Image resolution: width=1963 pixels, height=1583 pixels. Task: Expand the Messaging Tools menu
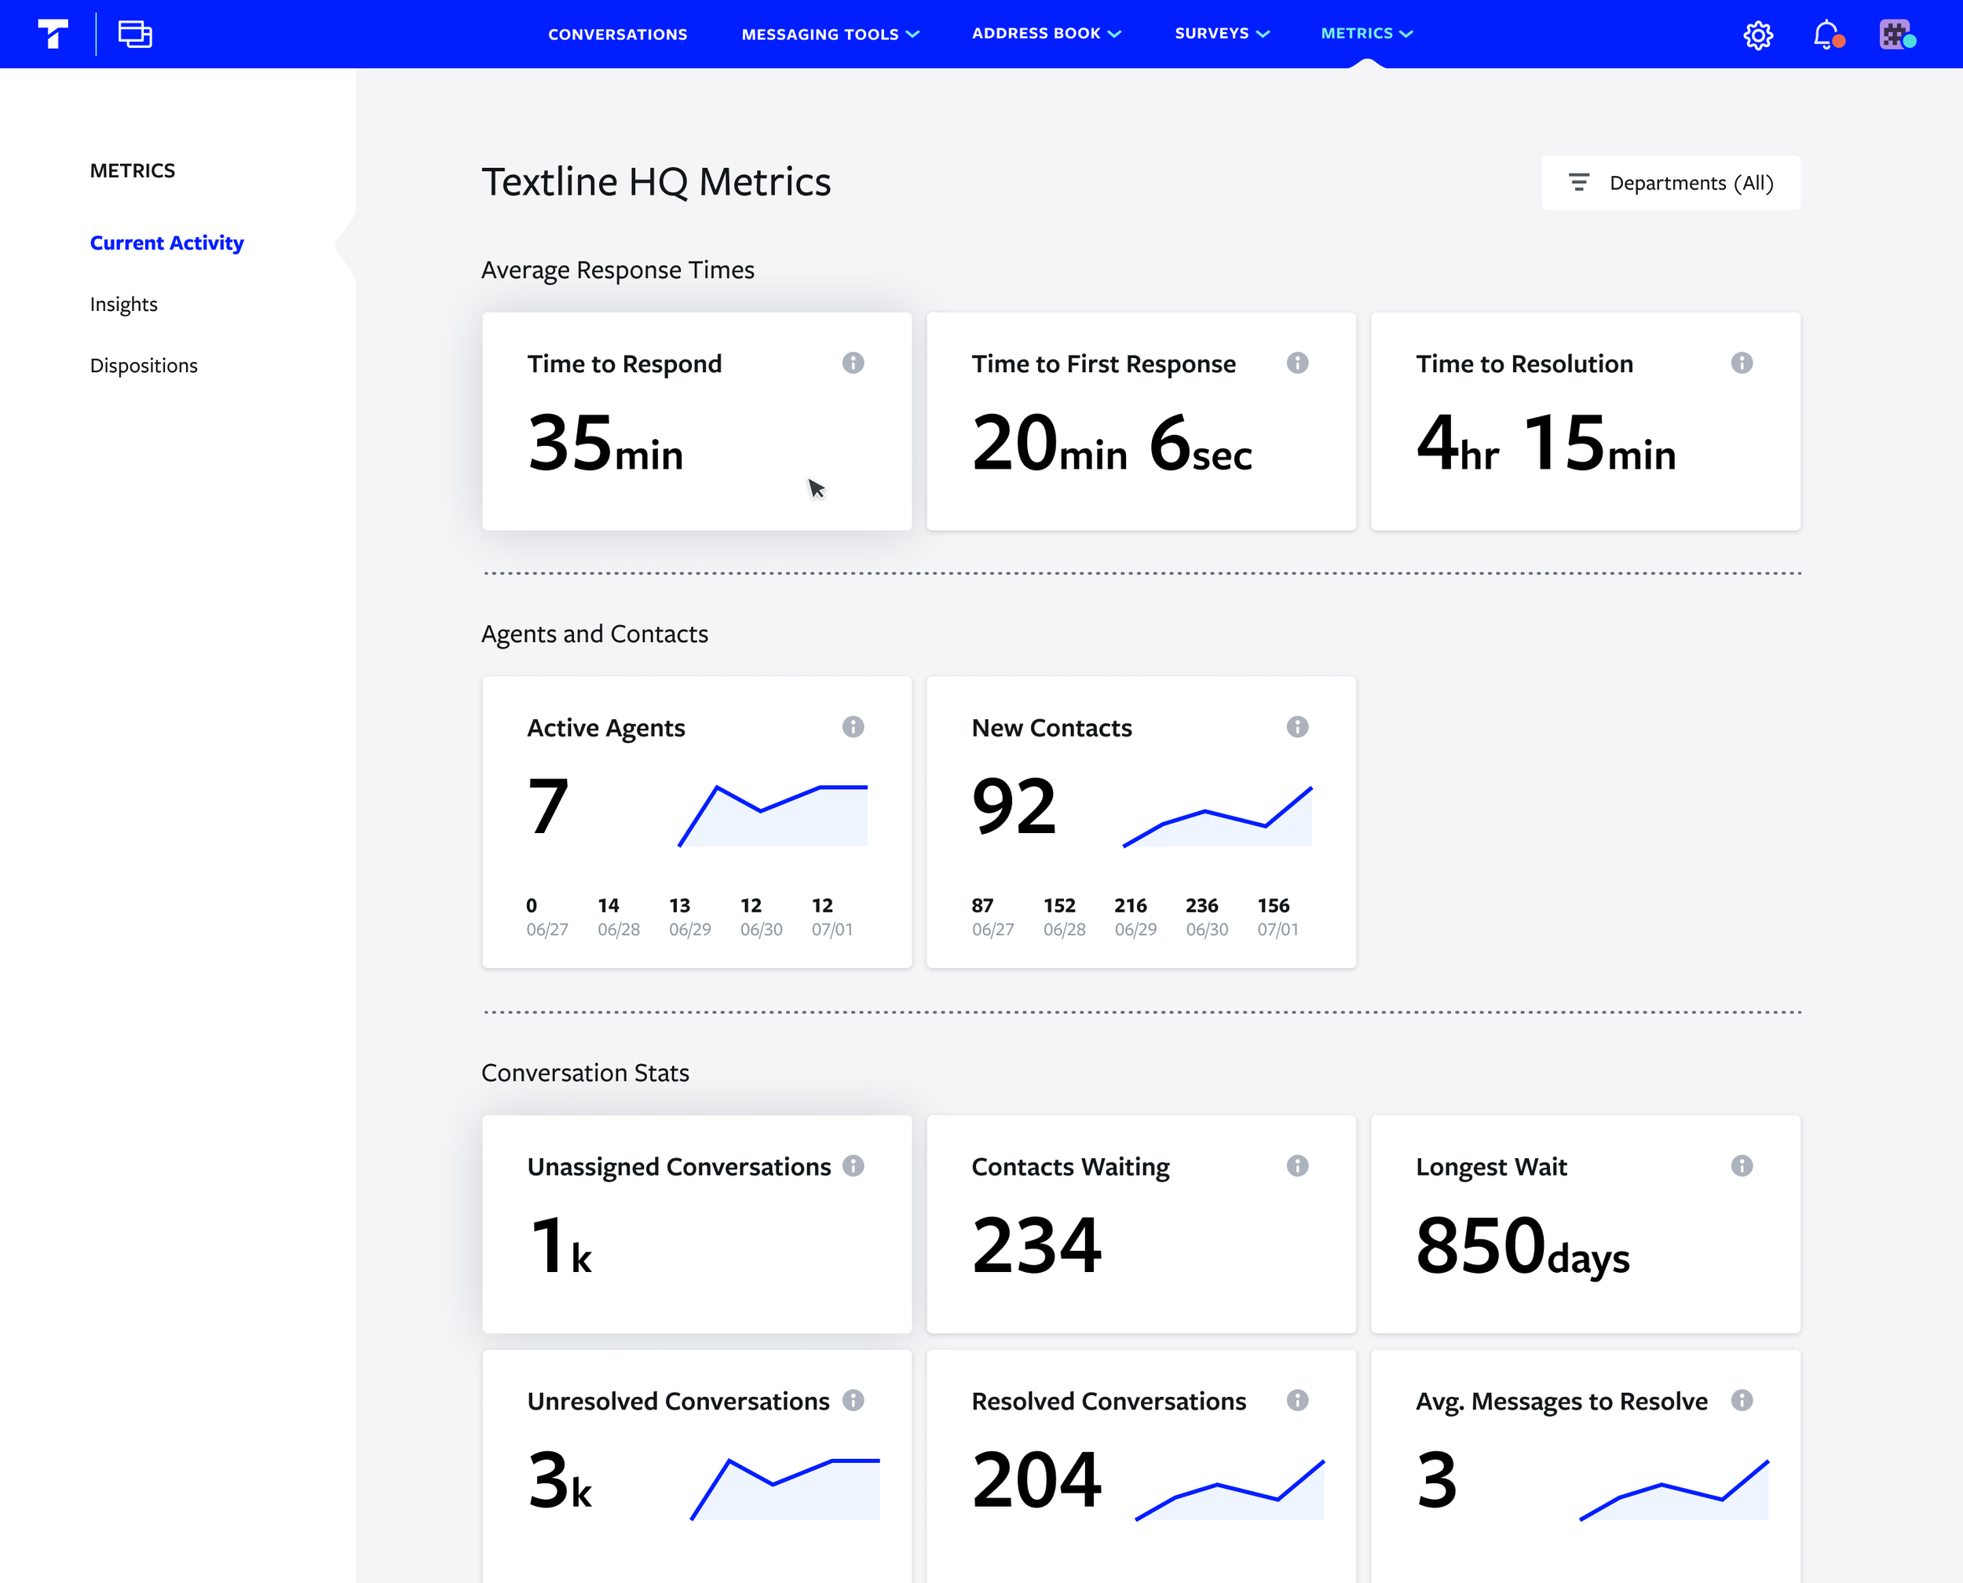pyautogui.click(x=830, y=34)
